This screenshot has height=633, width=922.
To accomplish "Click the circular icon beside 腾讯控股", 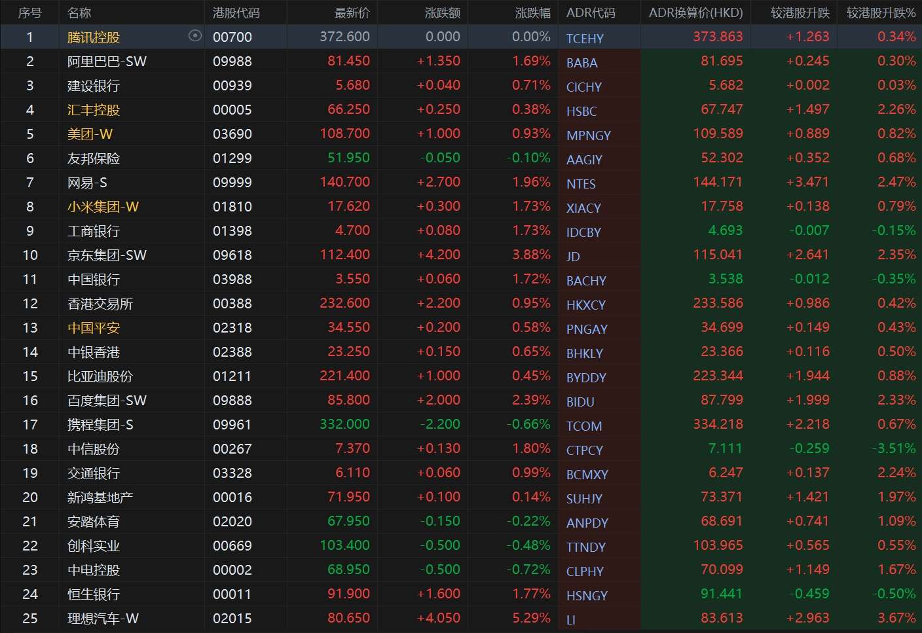I will pyautogui.click(x=194, y=36).
